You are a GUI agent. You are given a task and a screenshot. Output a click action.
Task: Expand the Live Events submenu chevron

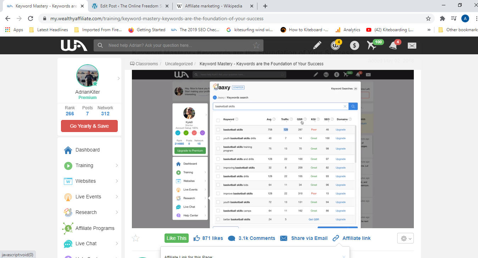[117, 197]
